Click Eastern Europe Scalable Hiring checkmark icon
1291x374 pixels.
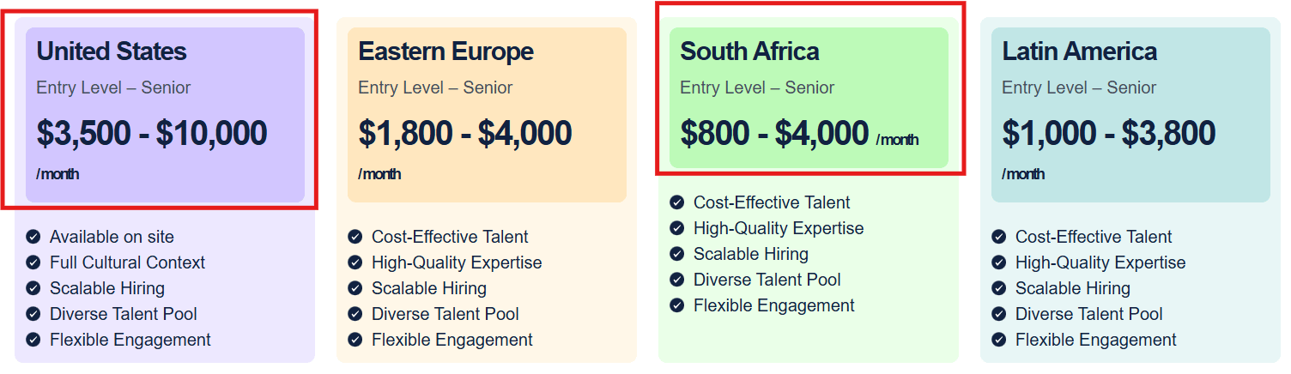point(355,288)
